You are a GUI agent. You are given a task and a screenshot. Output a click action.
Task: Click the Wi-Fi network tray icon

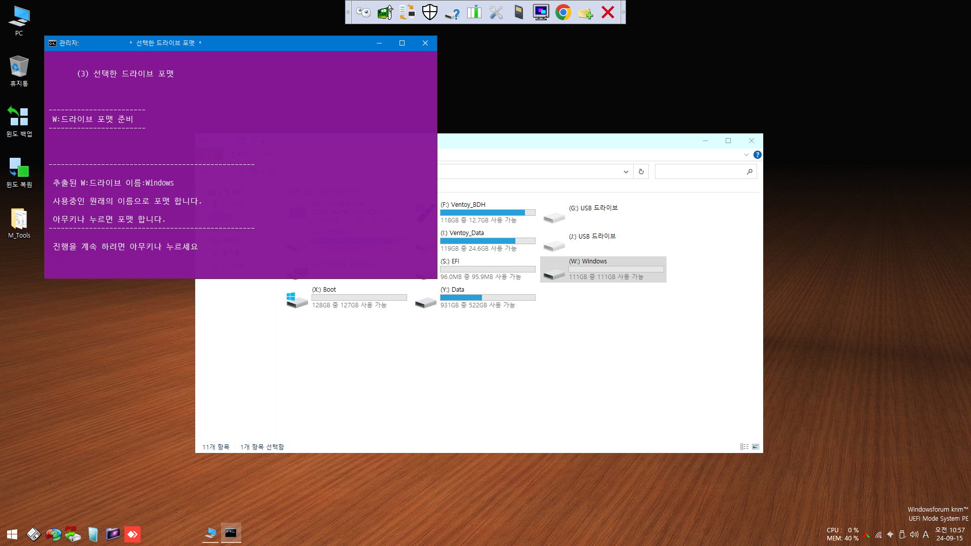pyautogui.click(x=879, y=535)
